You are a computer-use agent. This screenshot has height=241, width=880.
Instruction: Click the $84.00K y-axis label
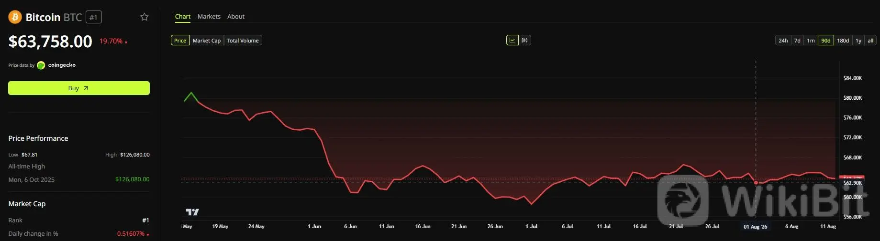(852, 78)
